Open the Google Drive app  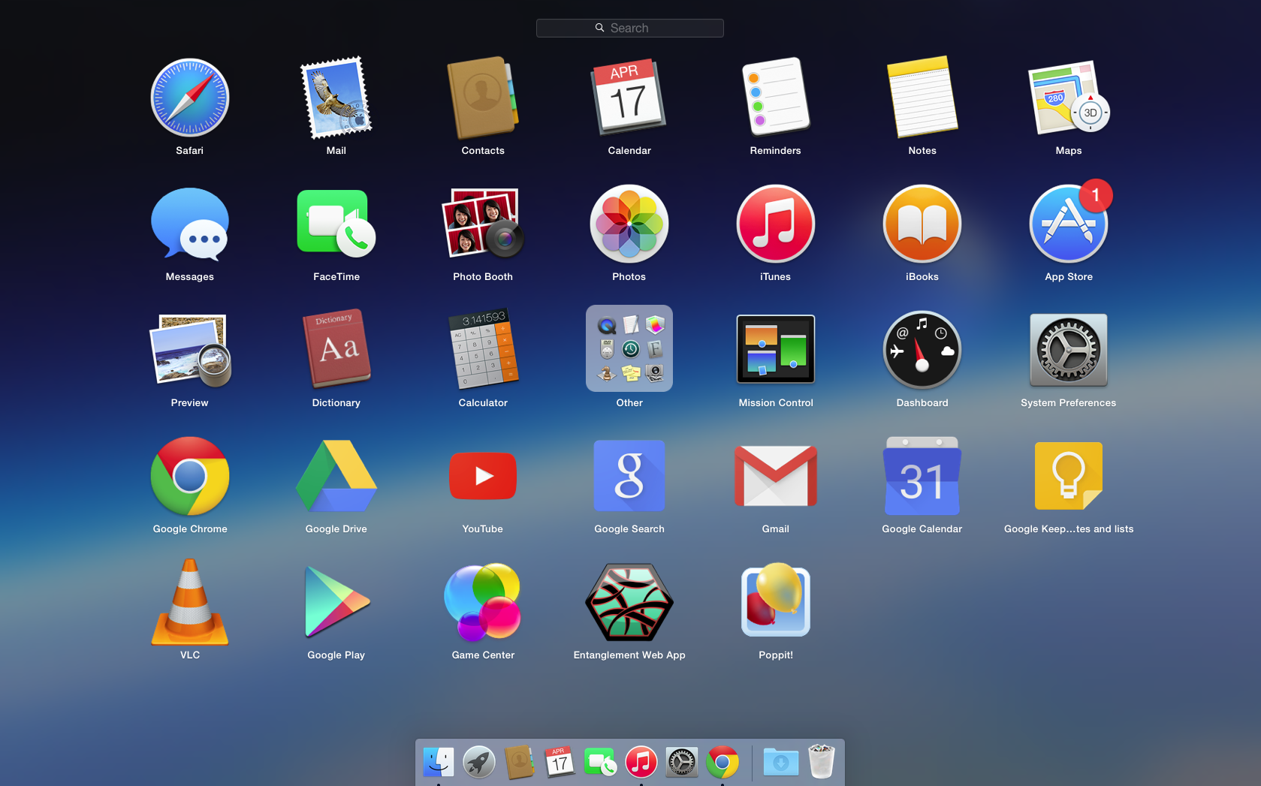336,476
